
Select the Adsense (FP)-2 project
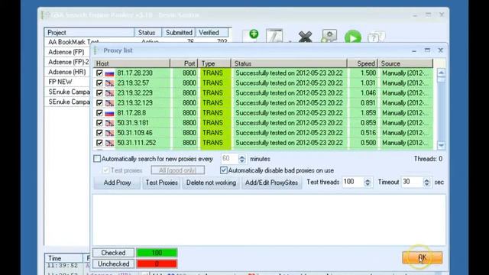pyautogui.click(x=69, y=62)
